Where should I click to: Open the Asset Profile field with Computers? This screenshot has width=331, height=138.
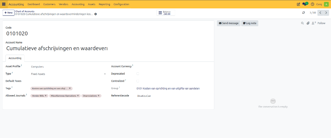68,67
